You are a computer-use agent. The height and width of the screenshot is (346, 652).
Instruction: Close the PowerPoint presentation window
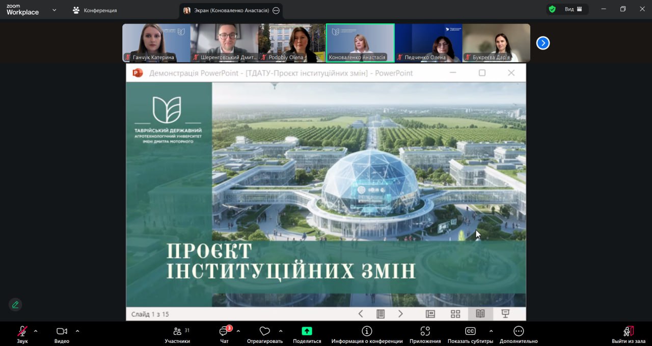coord(511,73)
